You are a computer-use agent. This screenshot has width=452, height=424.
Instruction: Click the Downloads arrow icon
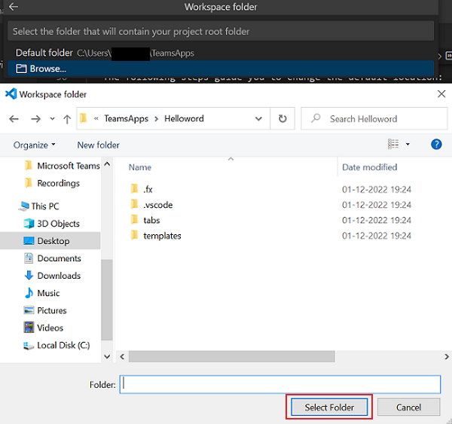(29, 276)
